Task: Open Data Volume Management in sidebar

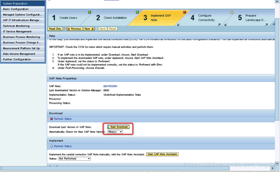Action: pos(23,54)
